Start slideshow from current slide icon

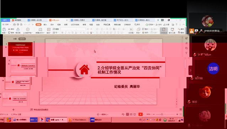(28, 30)
